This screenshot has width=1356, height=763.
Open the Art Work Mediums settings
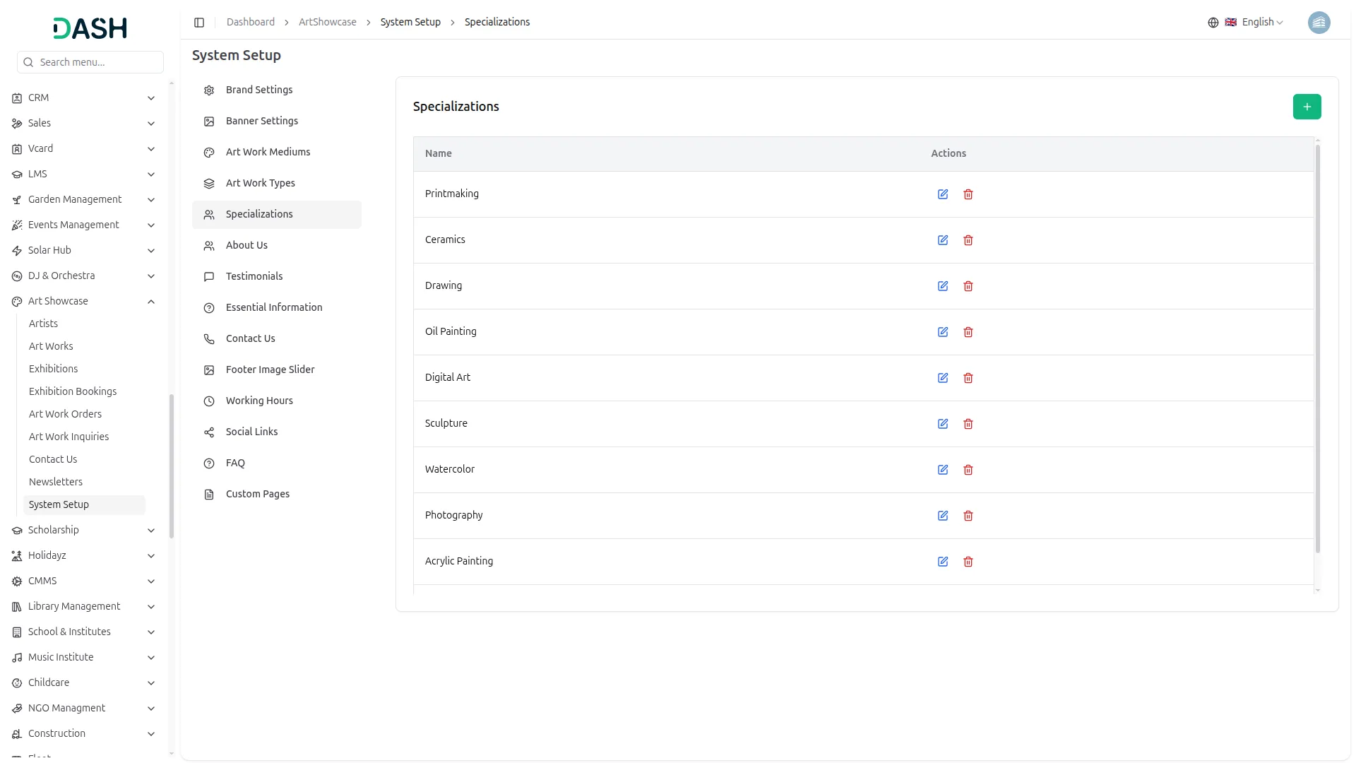pyautogui.click(x=268, y=152)
